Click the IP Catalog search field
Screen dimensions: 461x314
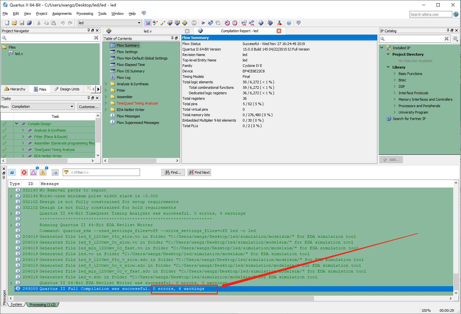(414, 39)
